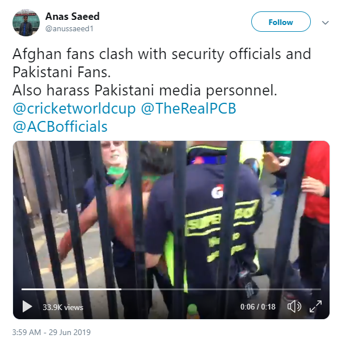Open the tweet timestamp 29 Jun 2019
Viewport: 346px width, 343px height.
52,332
